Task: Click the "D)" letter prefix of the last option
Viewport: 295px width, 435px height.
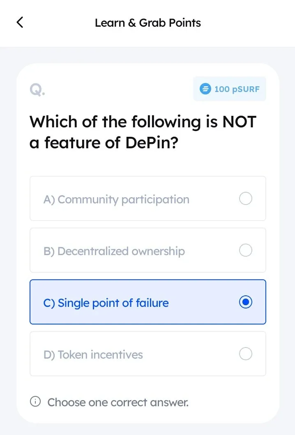Action: point(49,354)
